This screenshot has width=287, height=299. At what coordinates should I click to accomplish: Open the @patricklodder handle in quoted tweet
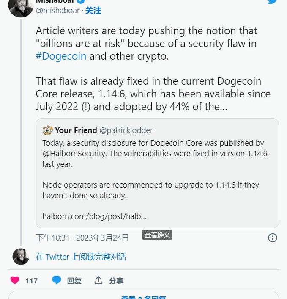coord(126,130)
